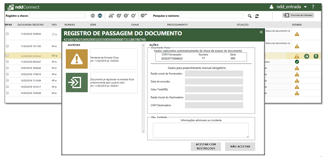
Task: Check the row dated 11/02/2016 09:02:47
Action: point(7,62)
